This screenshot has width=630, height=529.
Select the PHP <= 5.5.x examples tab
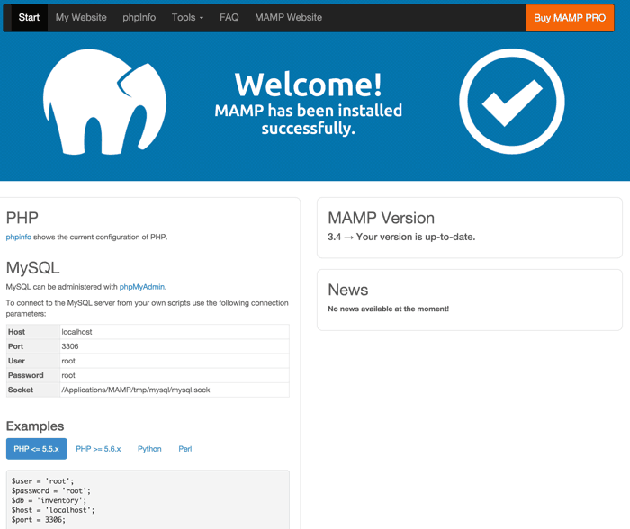36,449
